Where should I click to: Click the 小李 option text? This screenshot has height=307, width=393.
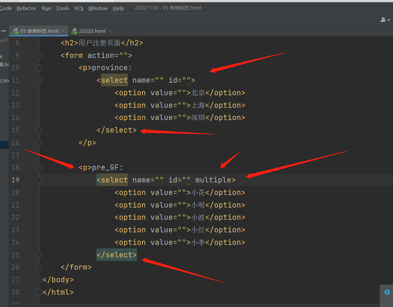pyautogui.click(x=198, y=242)
